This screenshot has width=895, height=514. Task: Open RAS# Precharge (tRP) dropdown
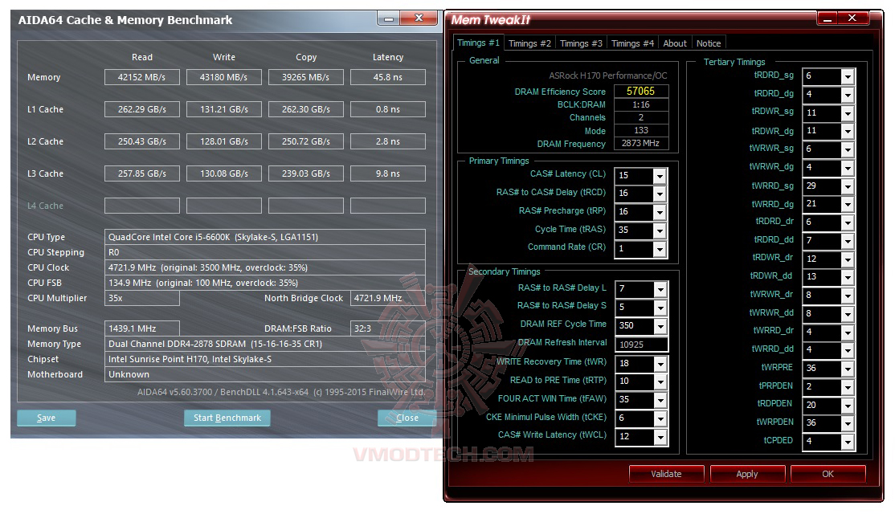pyautogui.click(x=660, y=212)
